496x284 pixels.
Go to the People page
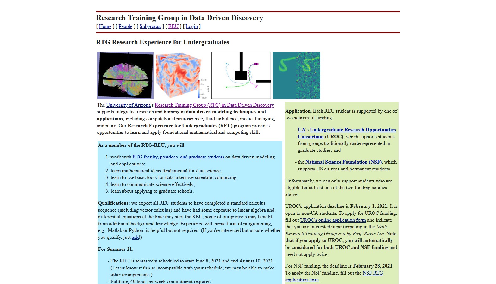125,26
